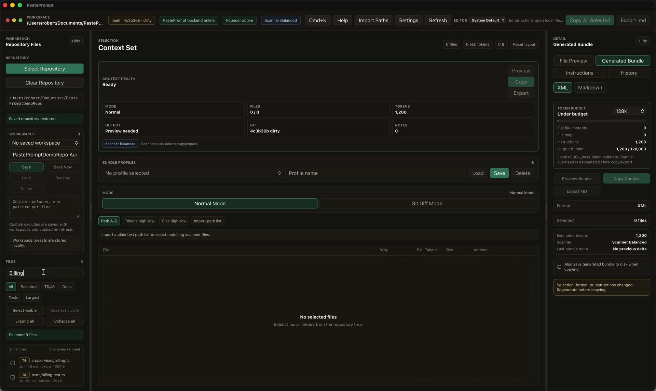Click Preview in Context Health card
The width and height of the screenshot is (656, 391).
[x=521, y=71]
